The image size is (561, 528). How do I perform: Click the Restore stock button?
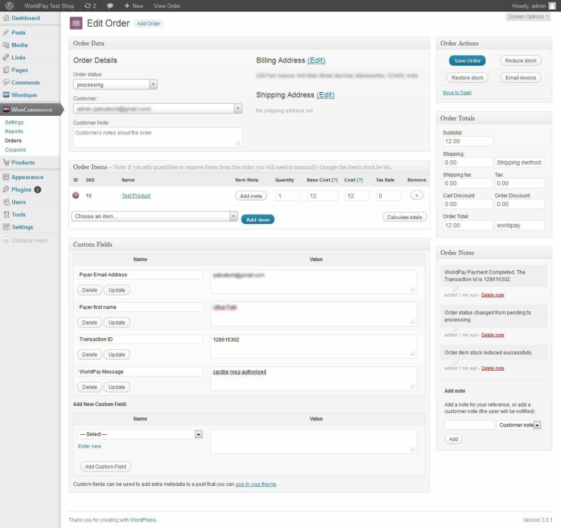coord(467,78)
